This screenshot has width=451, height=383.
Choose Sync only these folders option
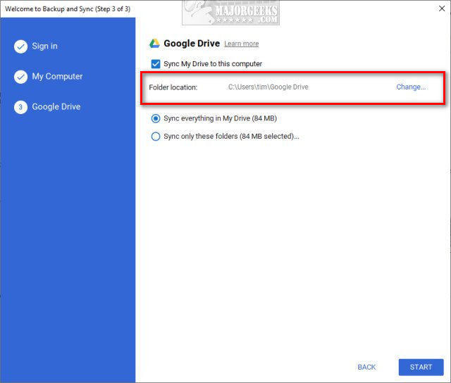coord(156,137)
